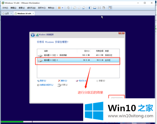Screen dimensions: 157x124
Task: Click the Unity mode toolbar icon
Action: pyautogui.click(x=104, y=8)
